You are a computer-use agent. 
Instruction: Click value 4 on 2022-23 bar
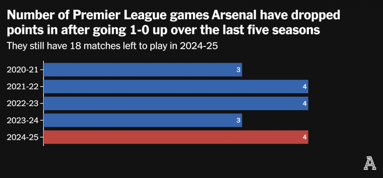pyautogui.click(x=304, y=103)
